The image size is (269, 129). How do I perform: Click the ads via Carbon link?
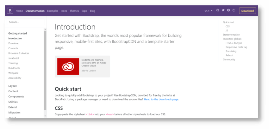coord(89,71)
